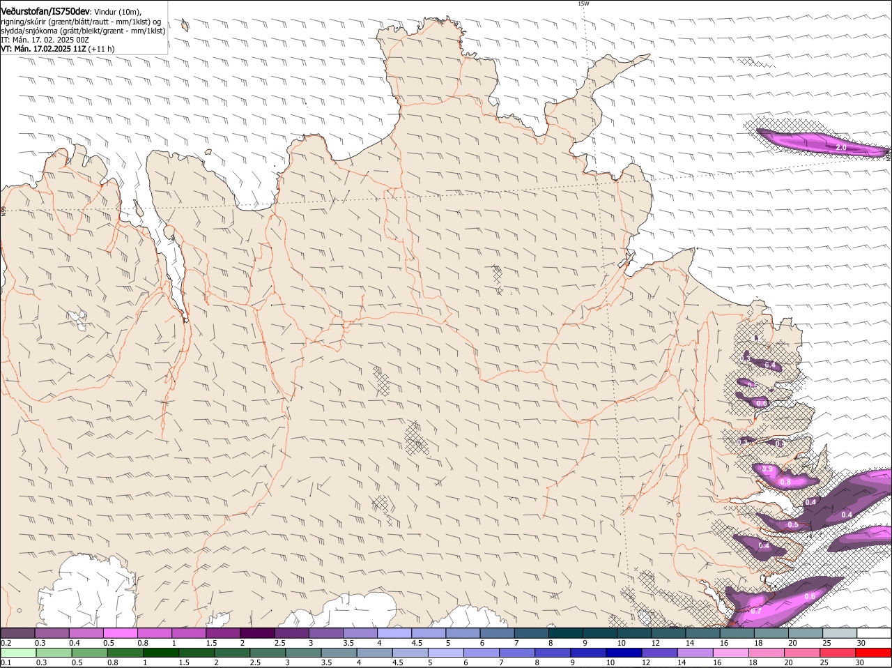Click the 0.9 snowfall value label

pos(767,469)
